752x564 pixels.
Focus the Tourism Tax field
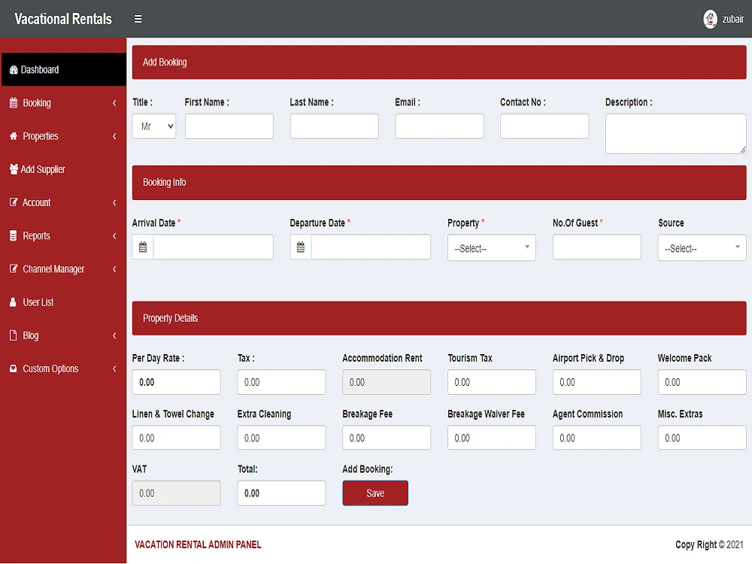point(492,382)
